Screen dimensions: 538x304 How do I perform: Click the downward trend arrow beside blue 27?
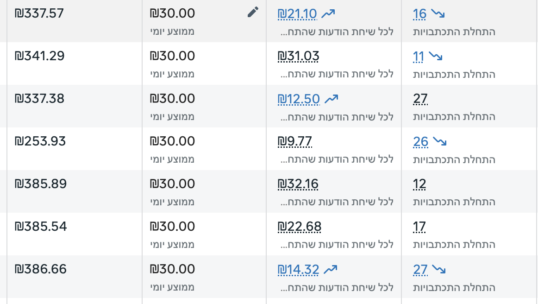(x=438, y=269)
